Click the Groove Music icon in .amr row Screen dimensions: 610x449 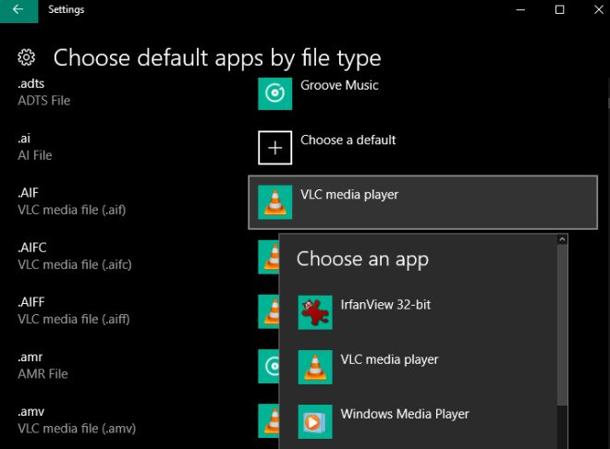pyautogui.click(x=268, y=366)
